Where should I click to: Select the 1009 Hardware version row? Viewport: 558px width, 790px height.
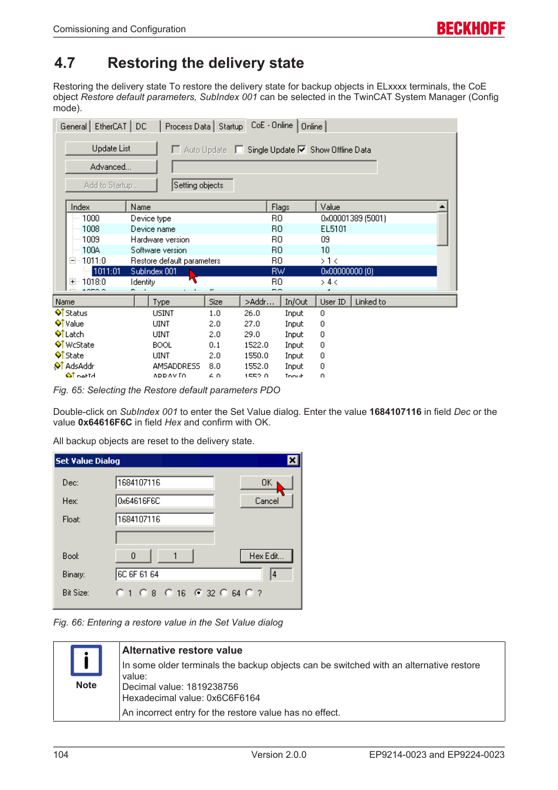click(x=253, y=239)
